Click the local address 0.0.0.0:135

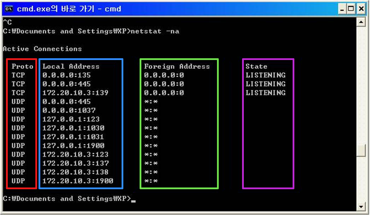[x=66, y=75]
